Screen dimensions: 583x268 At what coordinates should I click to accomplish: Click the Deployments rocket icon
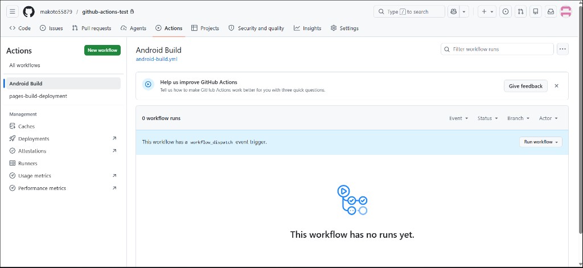tap(13, 139)
